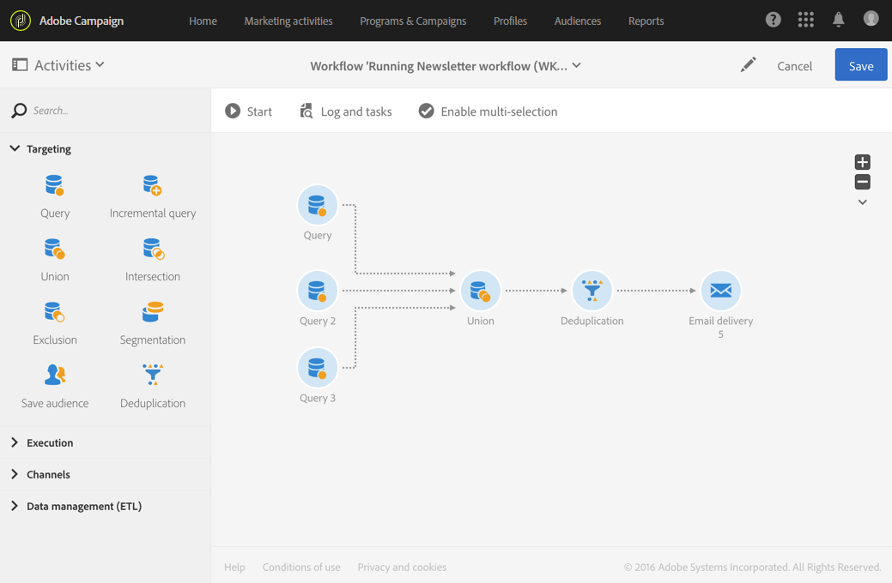Expand the Execution section
This screenshot has width=892, height=583.
point(15,442)
